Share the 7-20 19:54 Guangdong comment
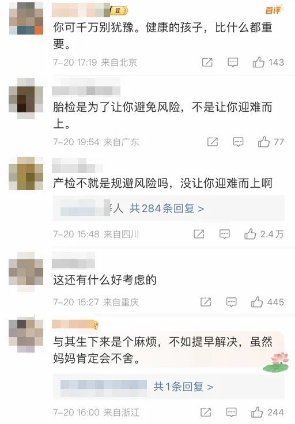Screen dimensions: 295x424 pyautogui.click(x=213, y=142)
